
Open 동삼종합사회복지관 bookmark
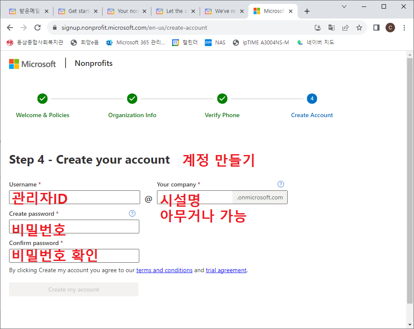(x=35, y=43)
